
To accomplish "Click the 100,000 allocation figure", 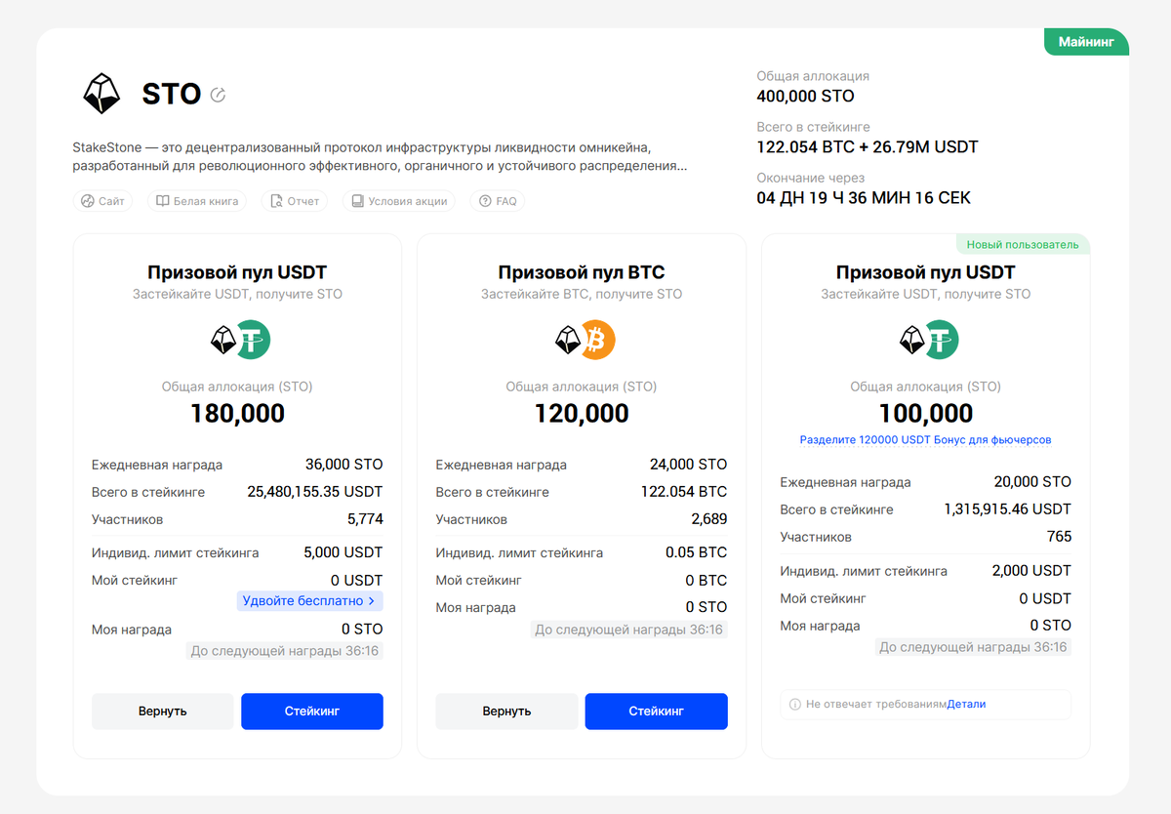I will pos(926,414).
